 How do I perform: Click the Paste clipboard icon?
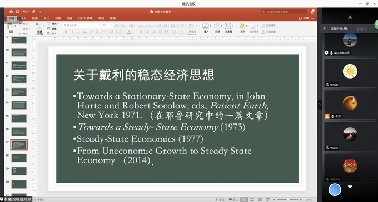[11, 26]
